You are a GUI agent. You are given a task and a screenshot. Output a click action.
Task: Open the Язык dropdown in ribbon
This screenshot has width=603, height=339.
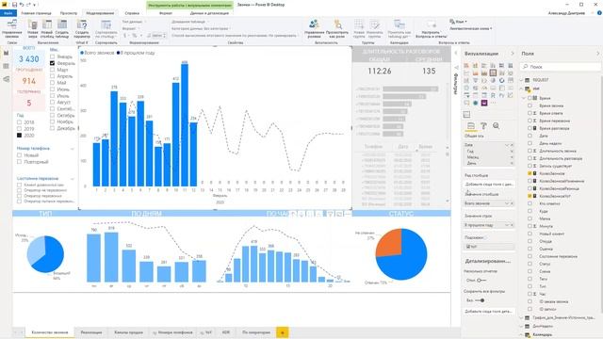(x=459, y=22)
